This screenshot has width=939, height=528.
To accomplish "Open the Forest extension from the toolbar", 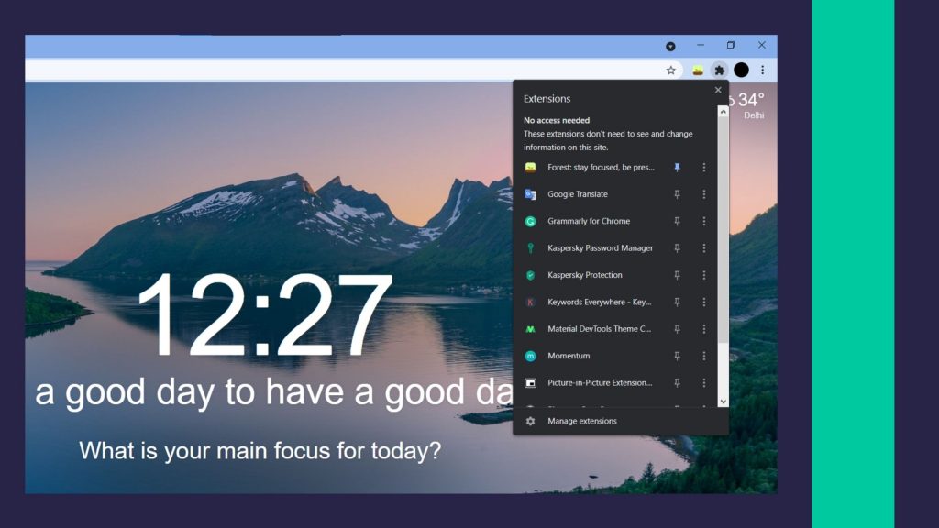I will (x=698, y=71).
